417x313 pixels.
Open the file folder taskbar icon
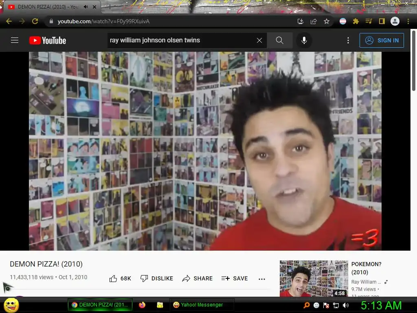[160, 305]
